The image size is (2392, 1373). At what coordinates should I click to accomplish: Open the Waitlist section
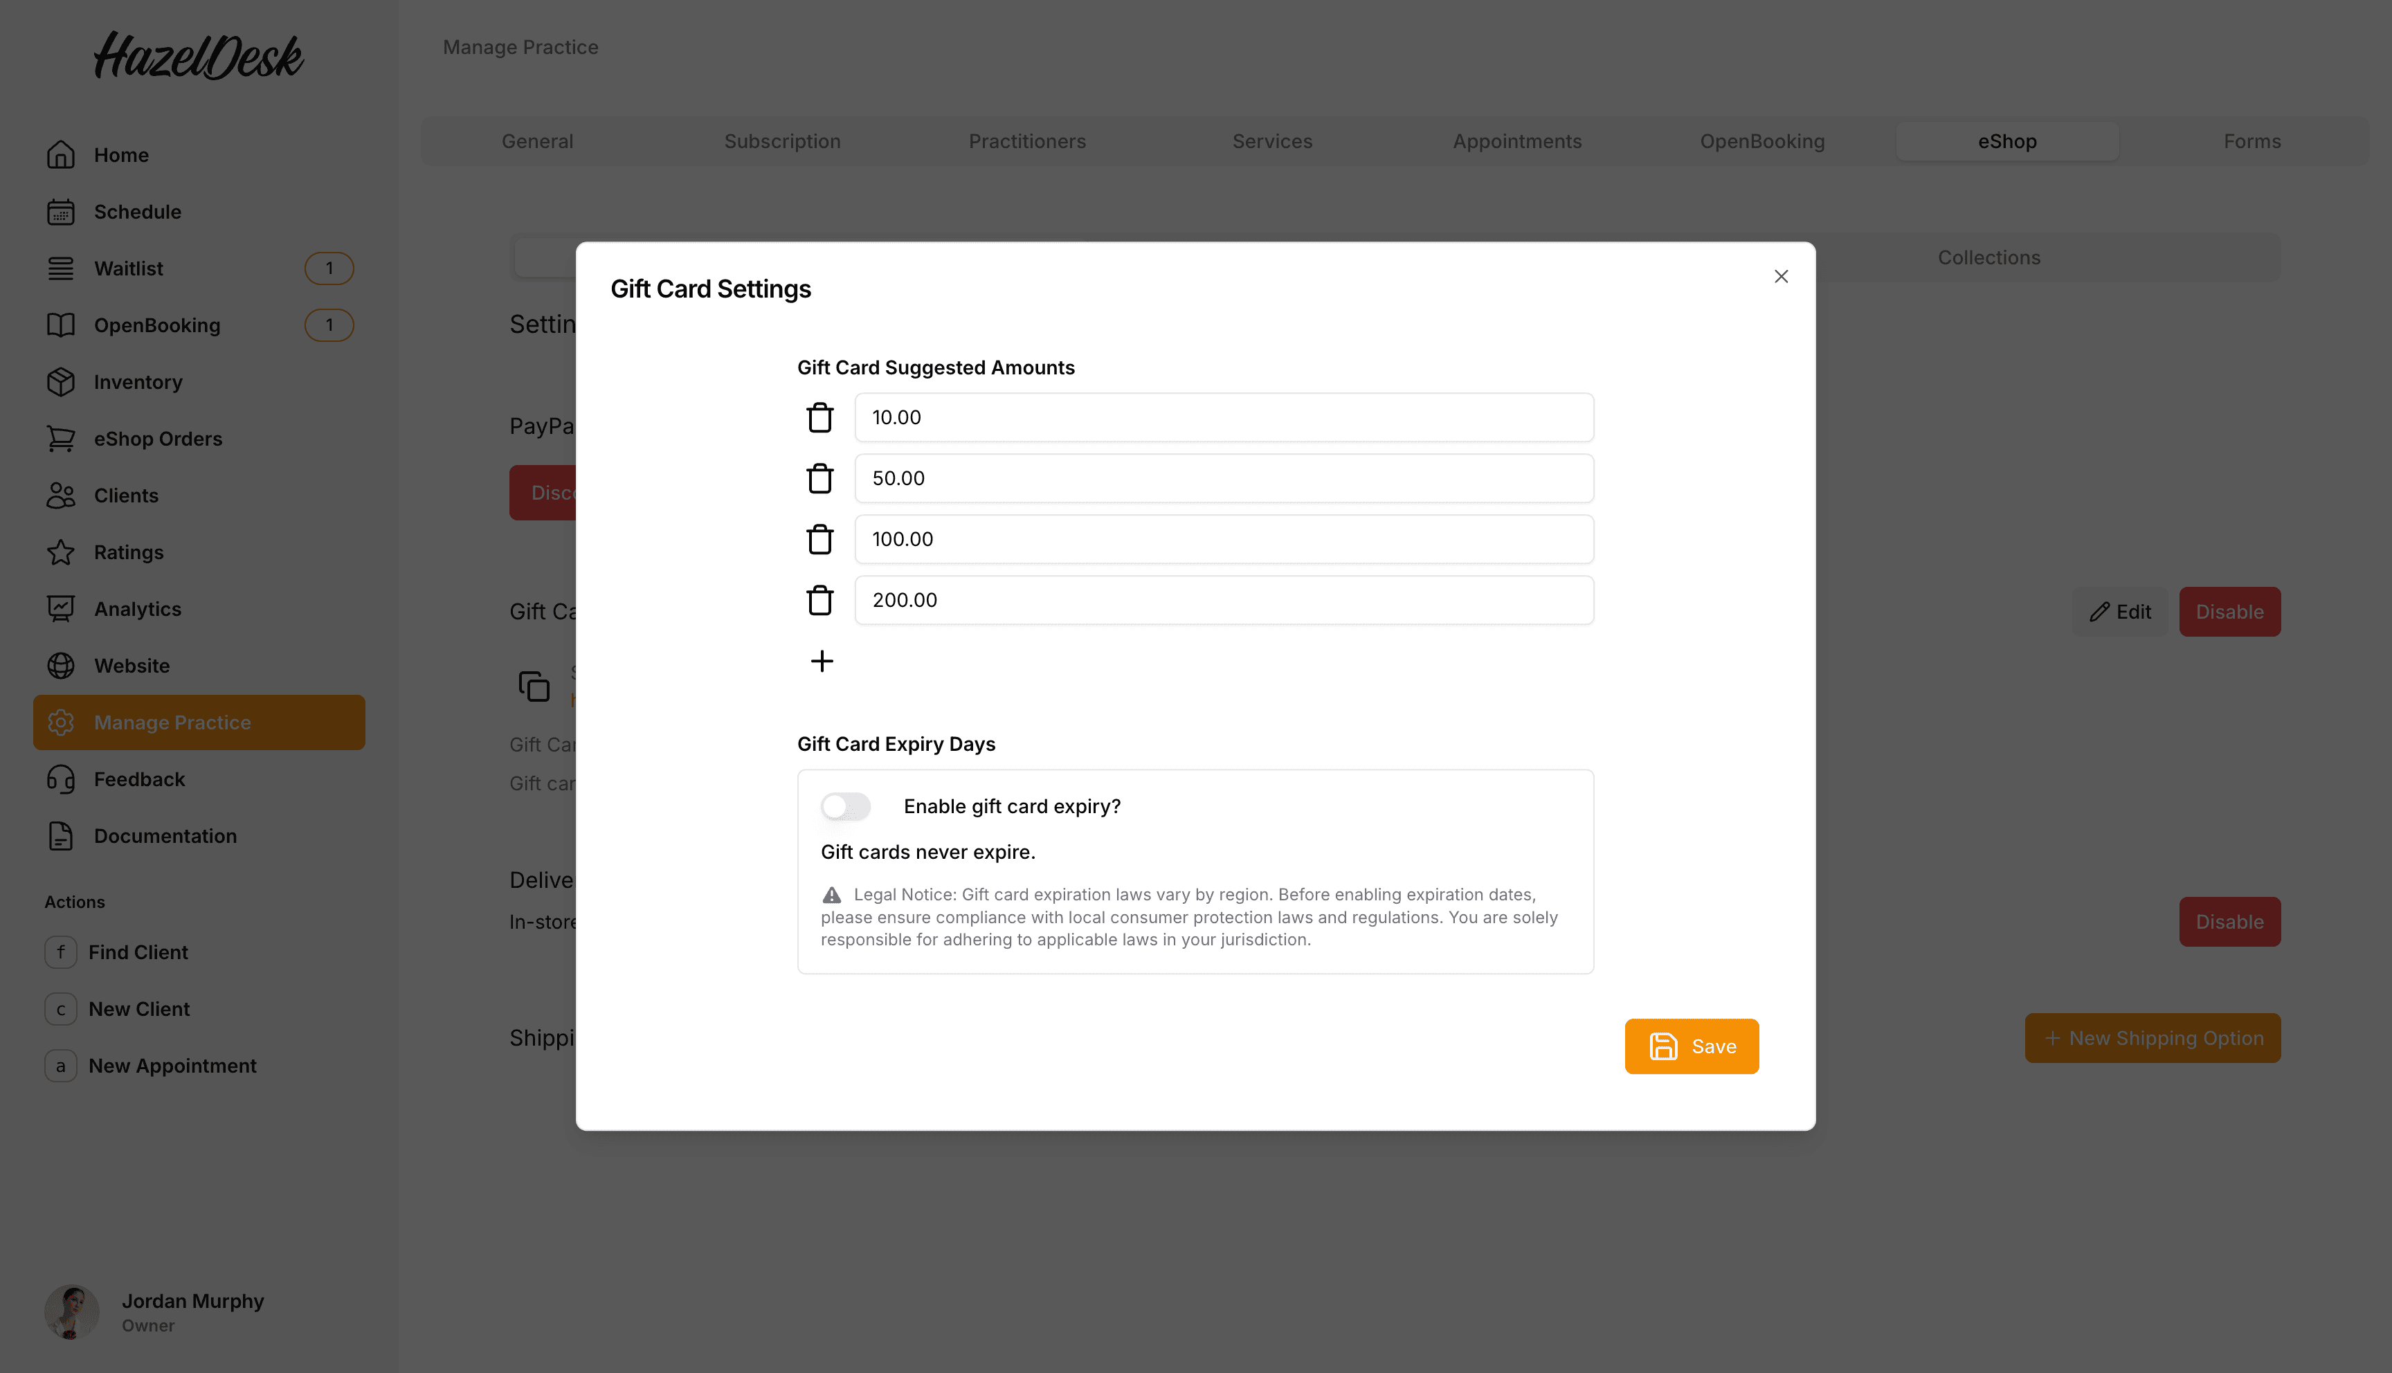click(x=128, y=268)
